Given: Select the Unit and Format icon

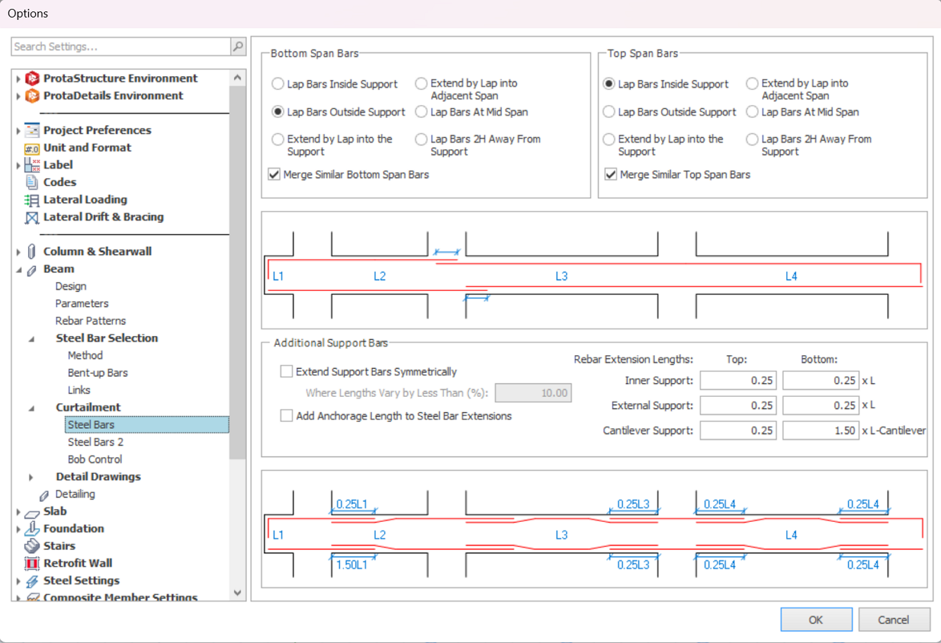Looking at the screenshot, I should [32, 148].
